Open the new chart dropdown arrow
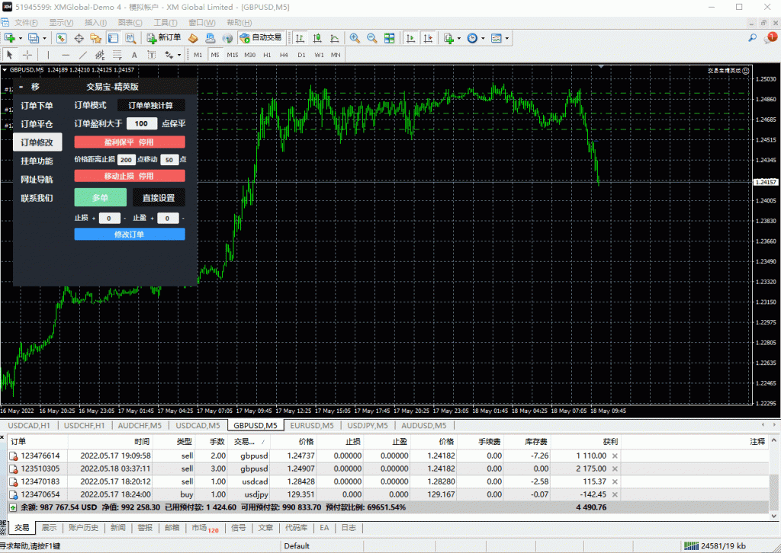The image size is (781, 553). (x=20, y=38)
